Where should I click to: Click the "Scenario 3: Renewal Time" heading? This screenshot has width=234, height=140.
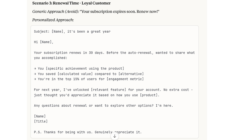tap(71, 3)
